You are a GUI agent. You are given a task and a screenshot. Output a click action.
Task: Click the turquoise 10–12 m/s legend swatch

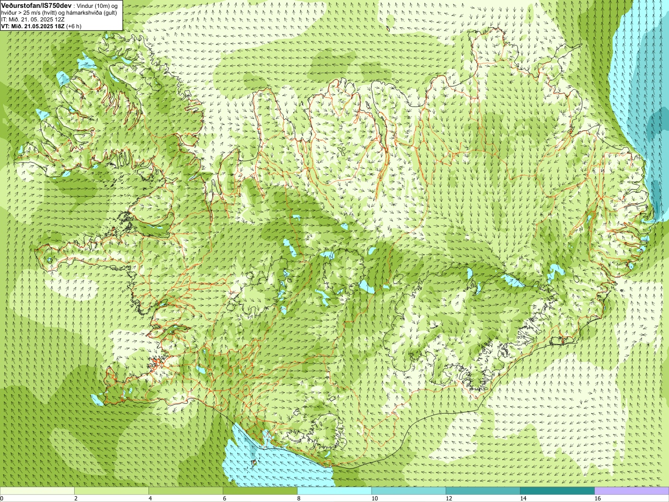point(408,491)
